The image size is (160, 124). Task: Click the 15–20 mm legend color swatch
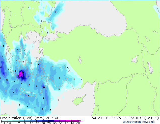click(x=39, y=121)
